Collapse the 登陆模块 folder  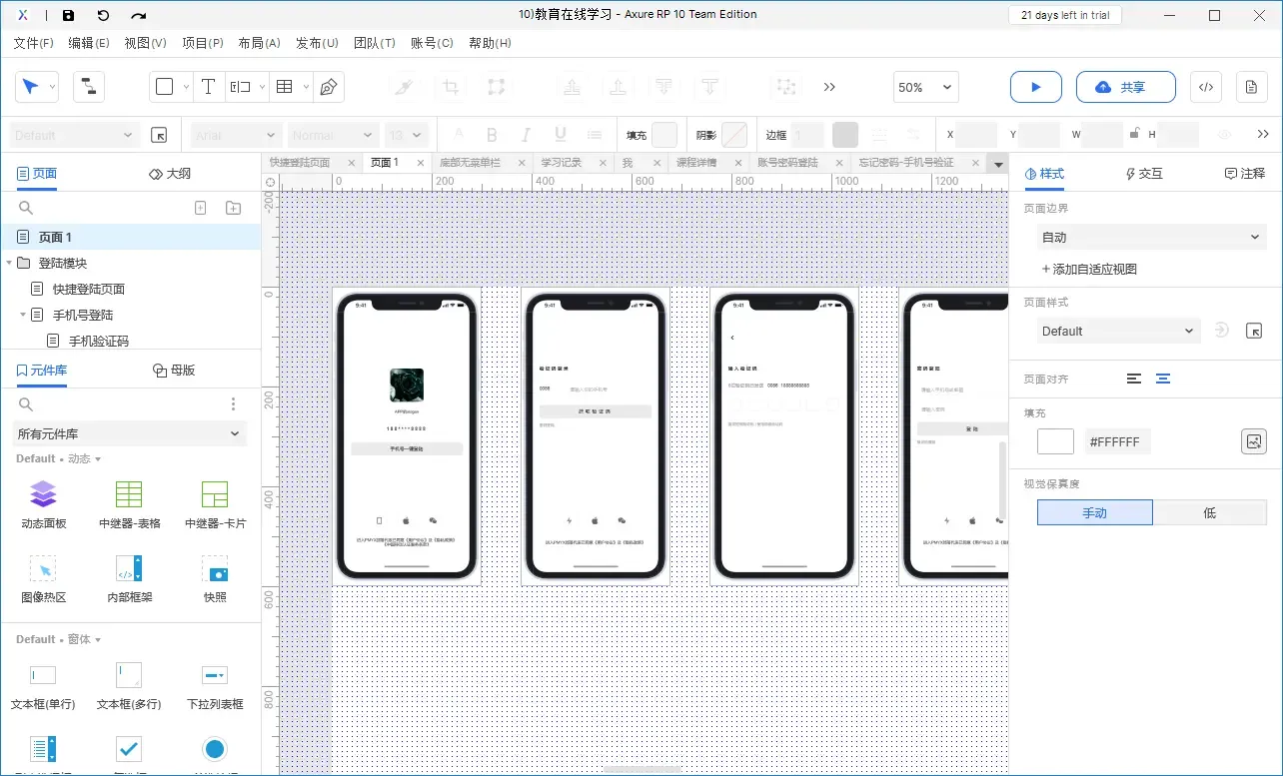[9, 263]
